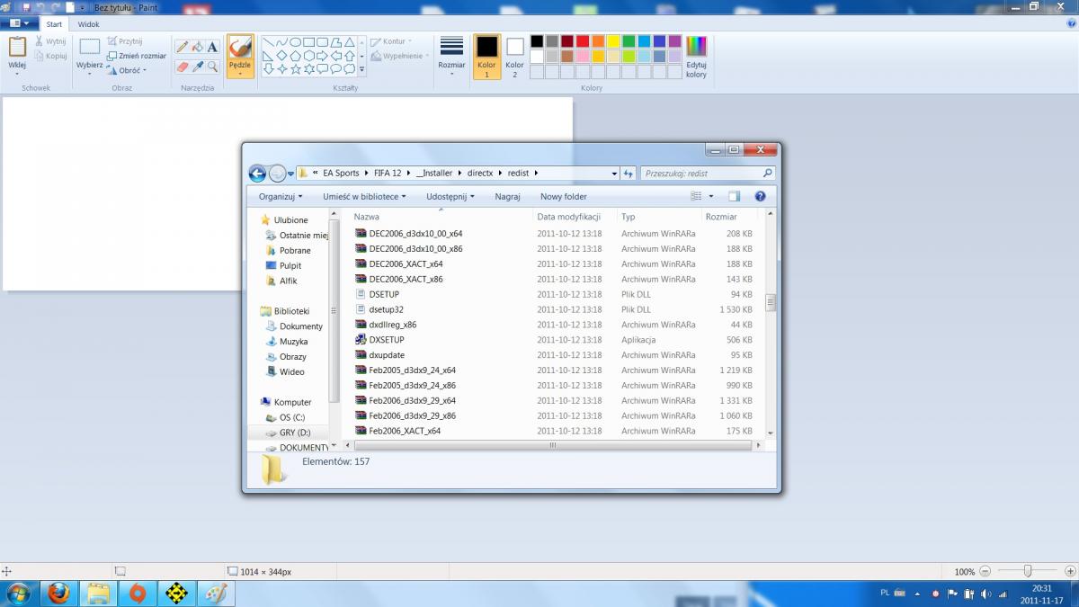Click Pulpit in the Explorer sidebar
This screenshot has width=1079, height=607.
pos(290,266)
